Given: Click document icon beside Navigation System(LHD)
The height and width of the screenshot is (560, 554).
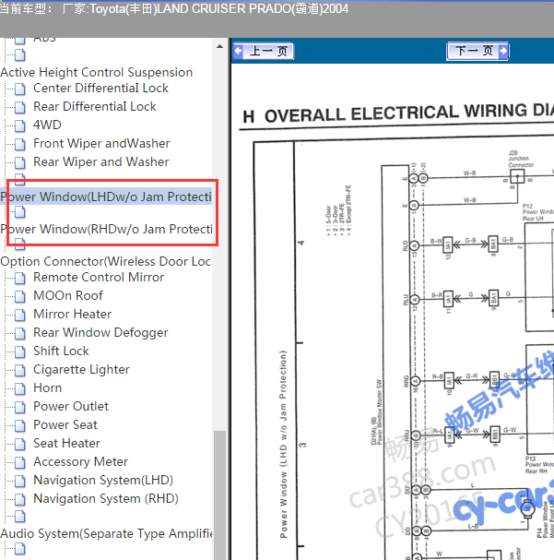Looking at the screenshot, I should (20, 481).
